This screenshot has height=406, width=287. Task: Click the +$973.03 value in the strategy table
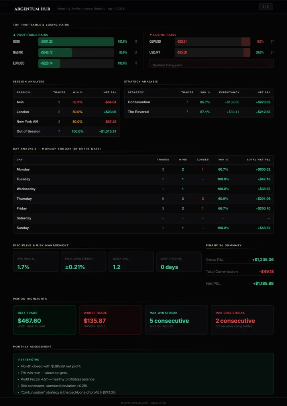(263, 102)
